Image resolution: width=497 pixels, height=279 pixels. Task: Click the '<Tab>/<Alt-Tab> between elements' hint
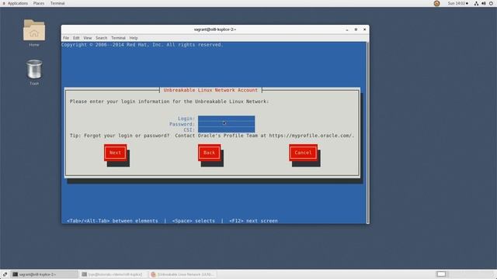pos(112,221)
